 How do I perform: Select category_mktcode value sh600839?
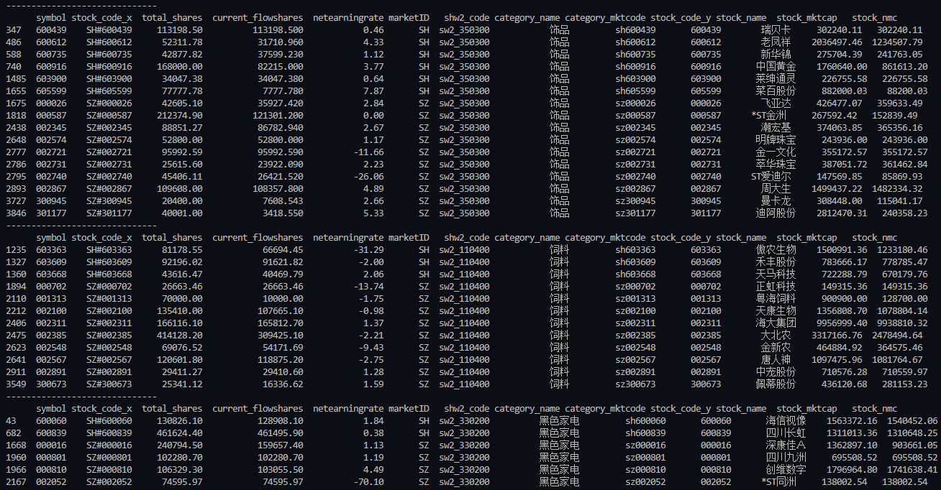coord(646,433)
